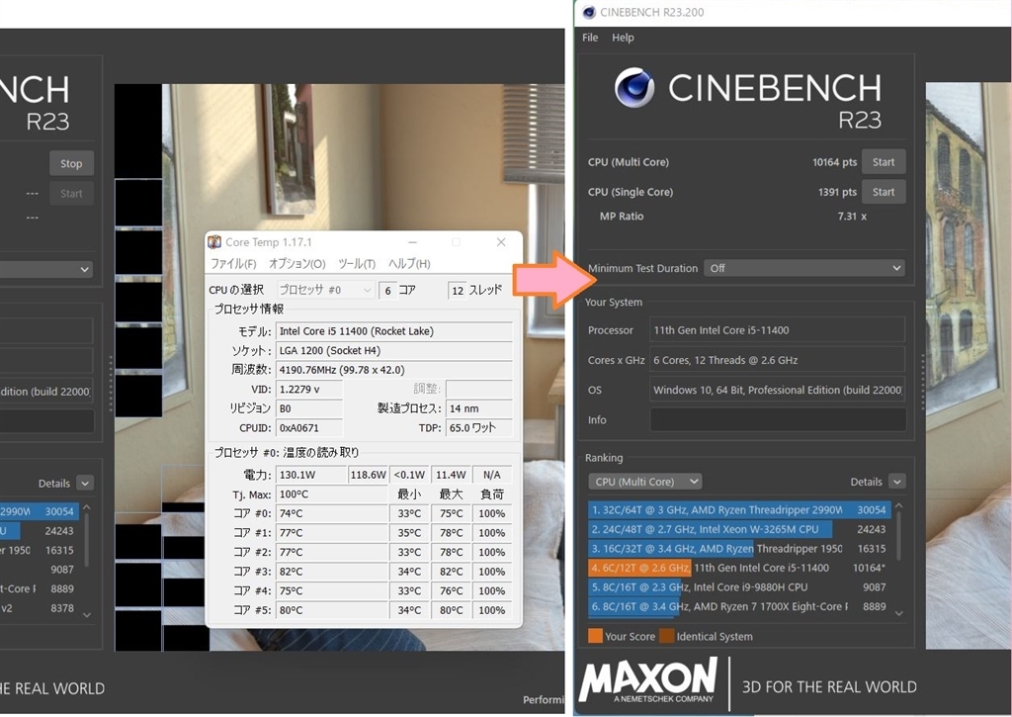Click the Cores x GHz field
The height and width of the screenshot is (717, 1012).
[777, 360]
